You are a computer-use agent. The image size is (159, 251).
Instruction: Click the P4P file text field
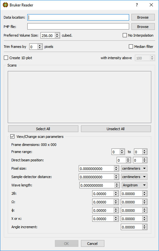[x=78, y=27]
